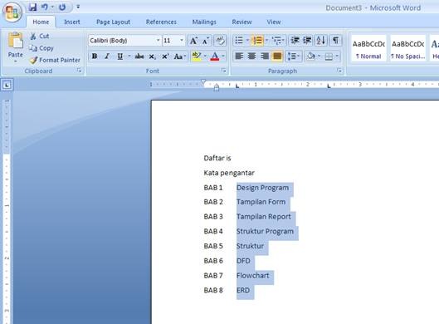Image resolution: width=439 pixels, height=324 pixels.
Task: Click the Clear Formatting icon
Action: (x=221, y=41)
